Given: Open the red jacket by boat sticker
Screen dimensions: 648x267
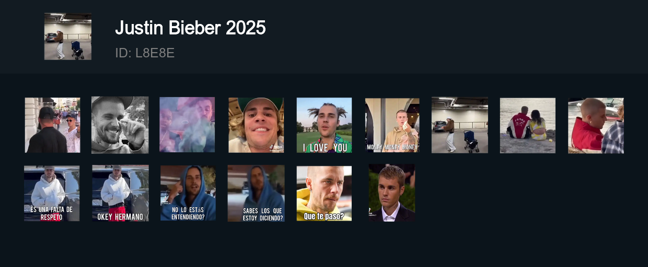Looking at the screenshot, I should pos(596,125).
